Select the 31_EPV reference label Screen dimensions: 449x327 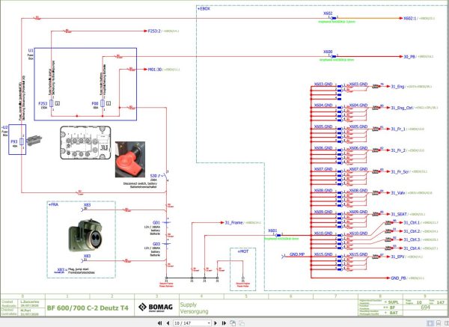[x=398, y=257]
